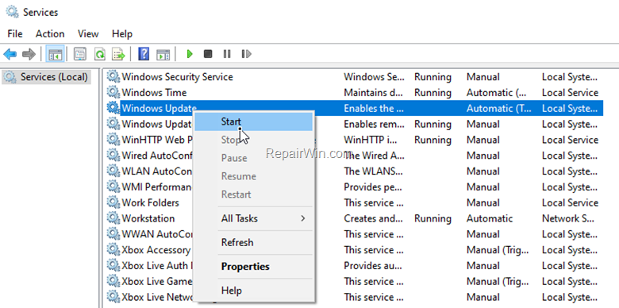Open the Help toolbar icon
The width and height of the screenshot is (619, 308).
(144, 54)
